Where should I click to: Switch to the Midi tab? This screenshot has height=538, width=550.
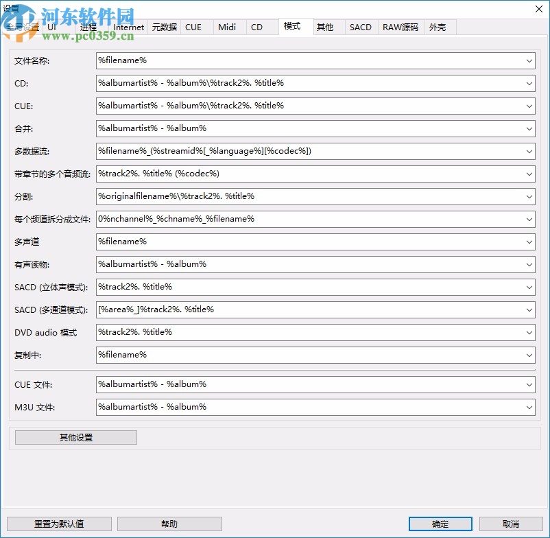[x=227, y=27]
